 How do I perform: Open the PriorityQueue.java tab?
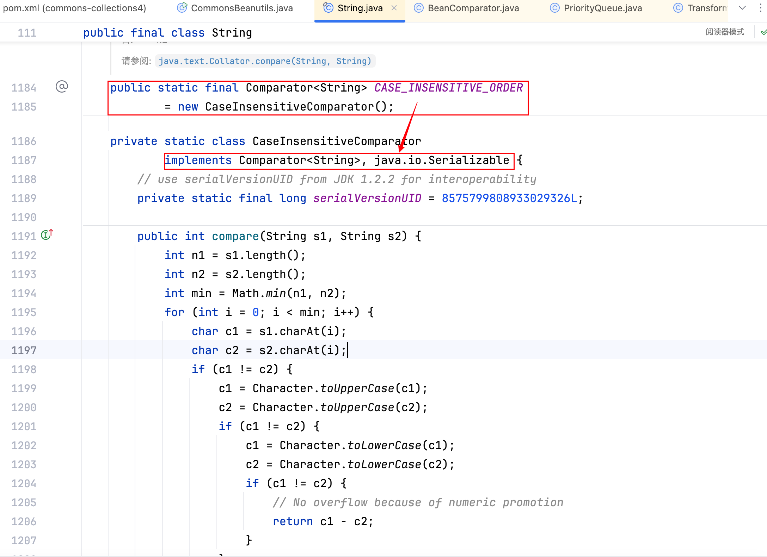click(602, 8)
